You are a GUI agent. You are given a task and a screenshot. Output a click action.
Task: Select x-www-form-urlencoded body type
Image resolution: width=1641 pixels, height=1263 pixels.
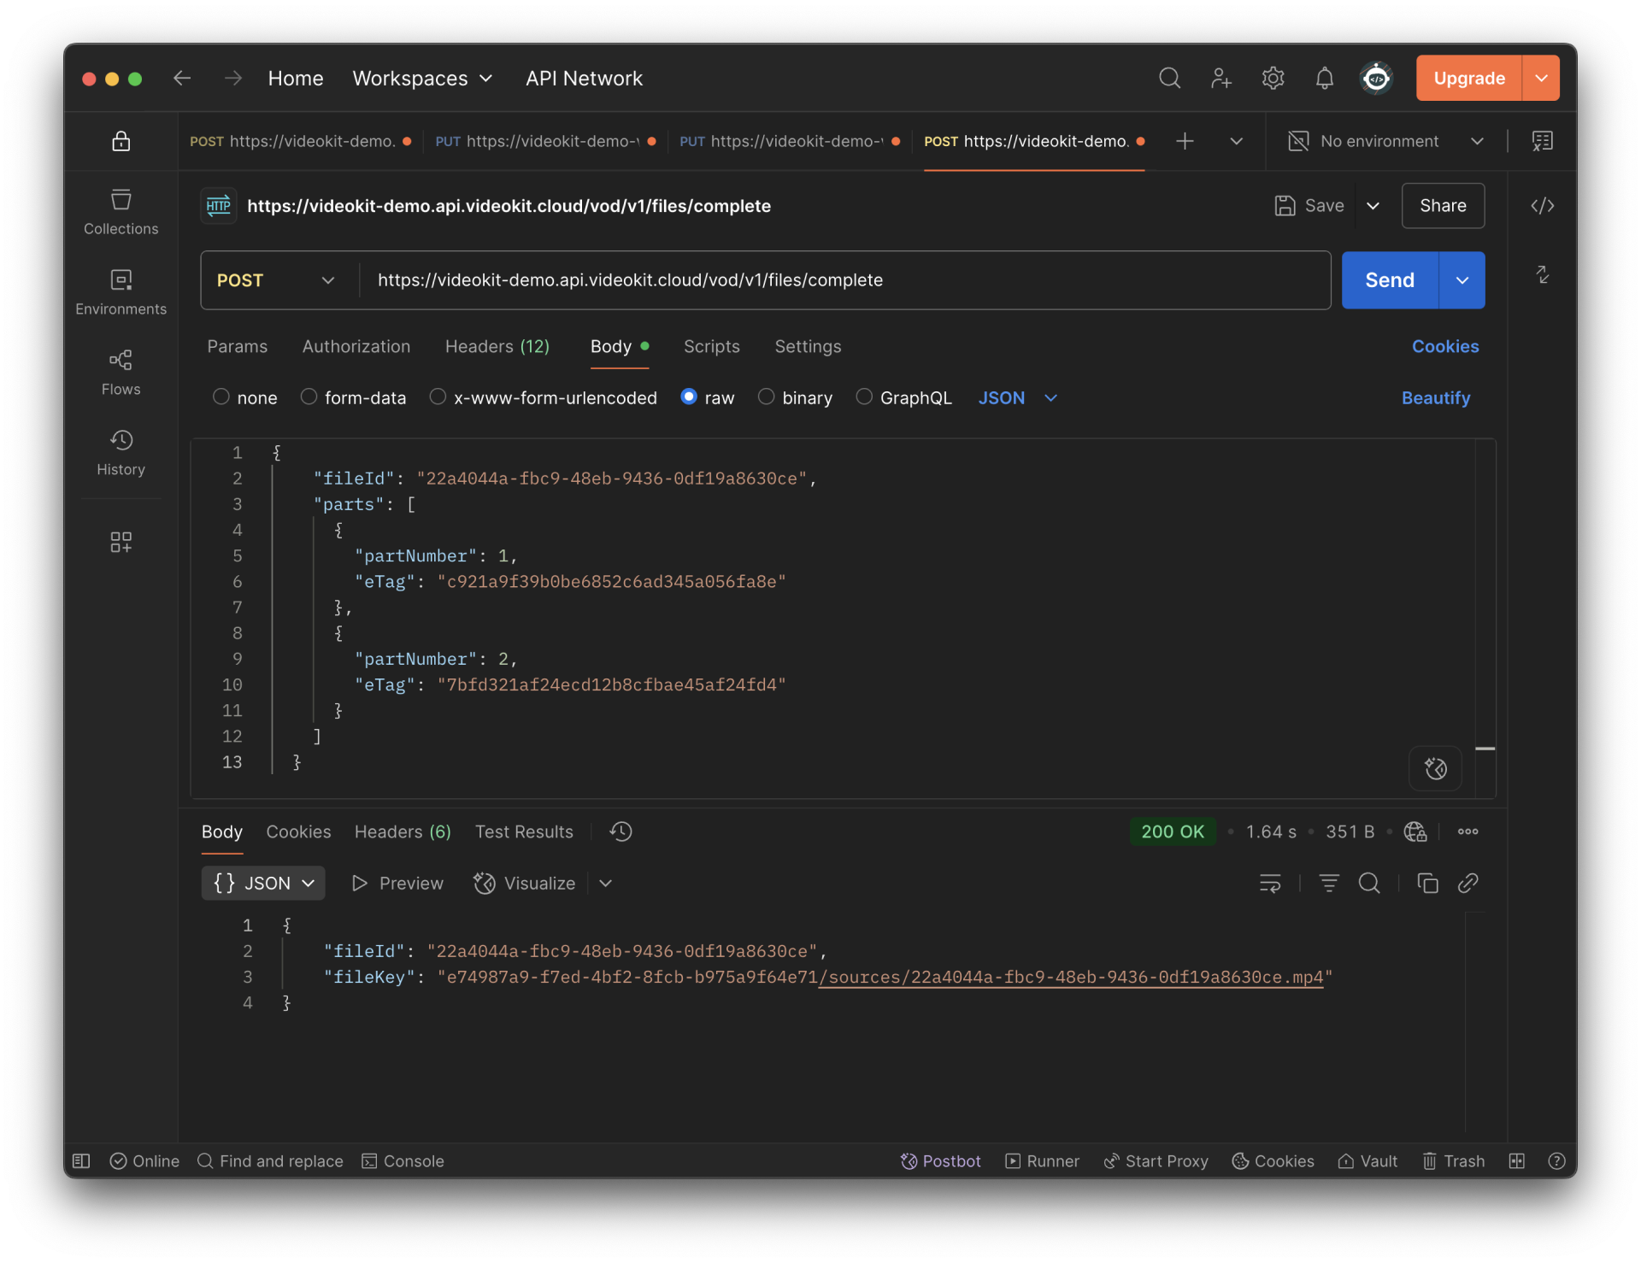(438, 397)
